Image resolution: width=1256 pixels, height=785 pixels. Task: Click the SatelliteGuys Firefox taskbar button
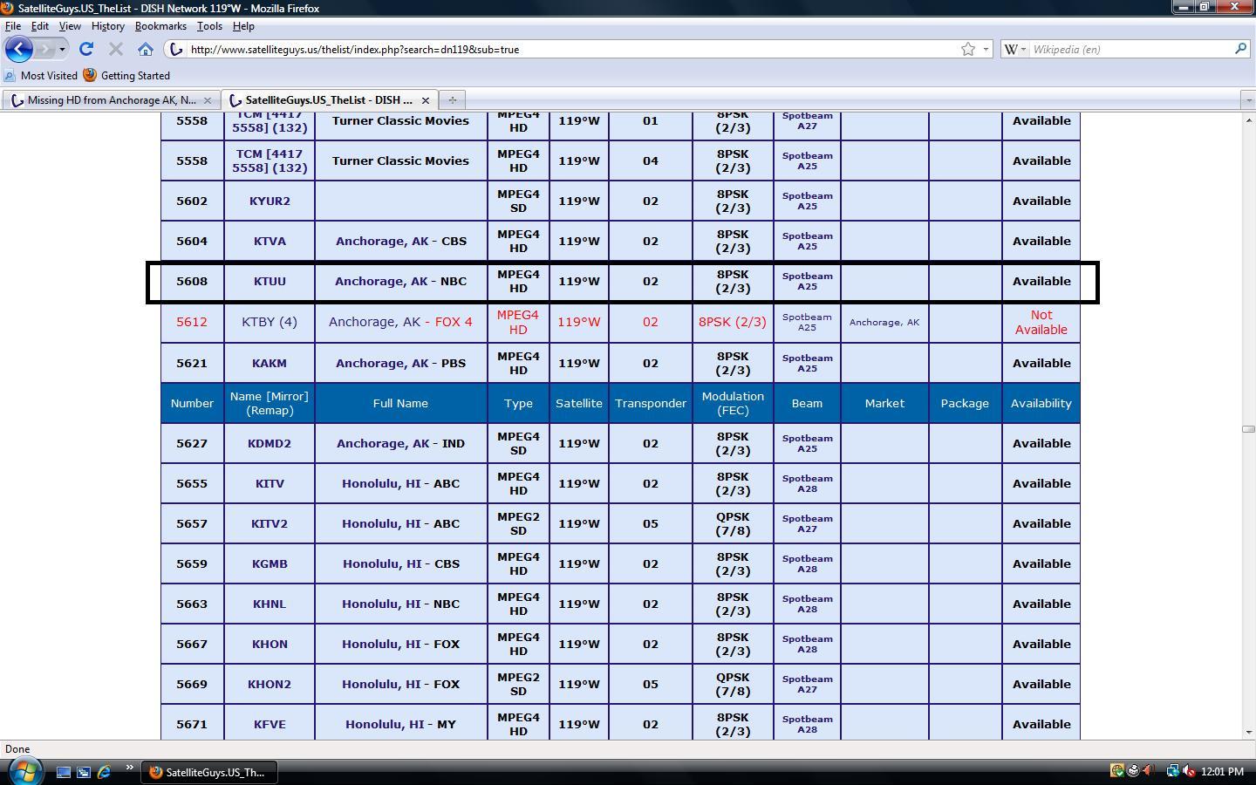[x=209, y=772]
